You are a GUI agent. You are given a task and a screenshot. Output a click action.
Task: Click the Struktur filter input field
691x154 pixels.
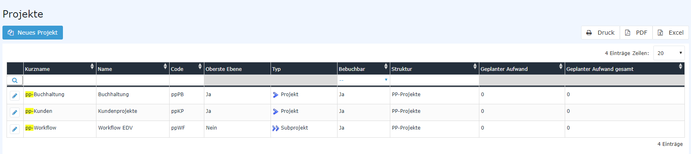434,80
